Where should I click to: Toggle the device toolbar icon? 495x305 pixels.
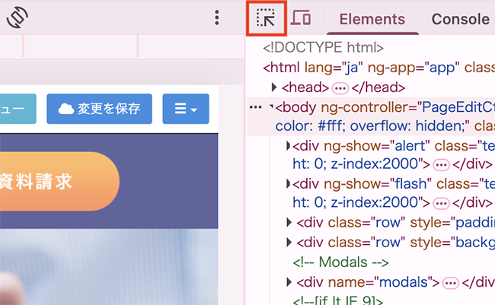pos(302,18)
